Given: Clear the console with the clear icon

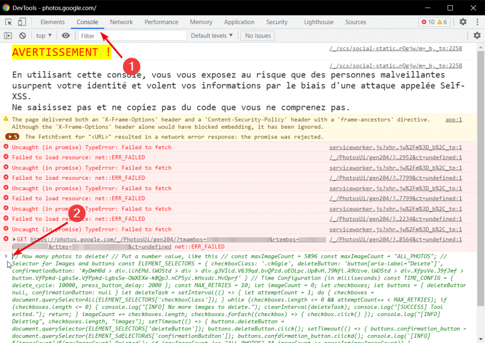Looking at the screenshot, I should click(x=22, y=35).
